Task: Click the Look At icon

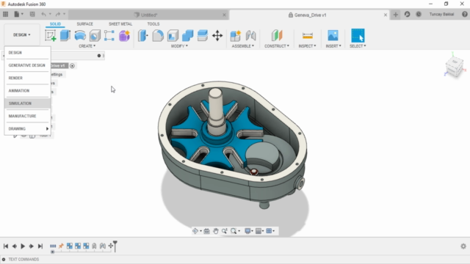Action: click(206, 231)
